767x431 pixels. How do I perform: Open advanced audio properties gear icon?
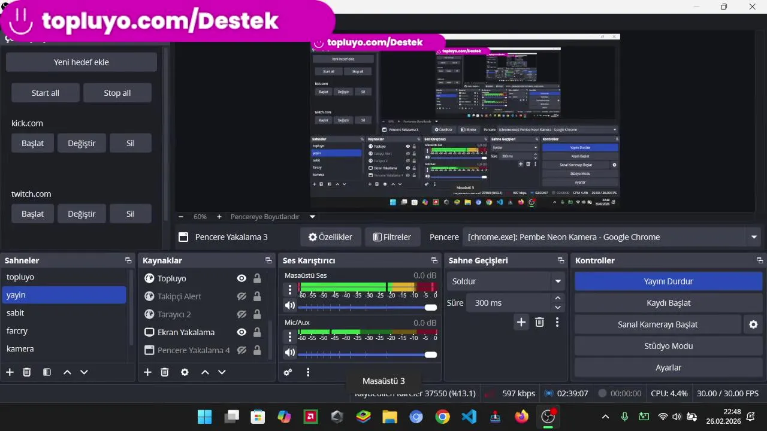288,372
